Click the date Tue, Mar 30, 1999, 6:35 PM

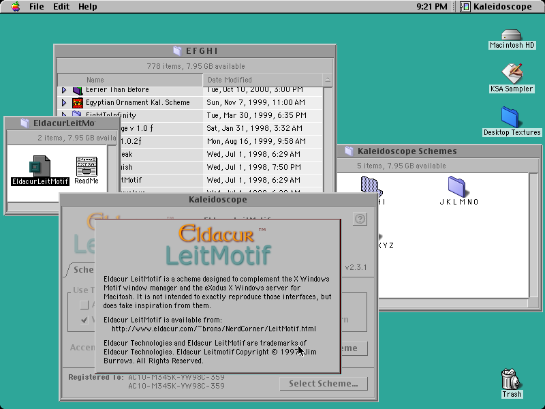tap(257, 115)
